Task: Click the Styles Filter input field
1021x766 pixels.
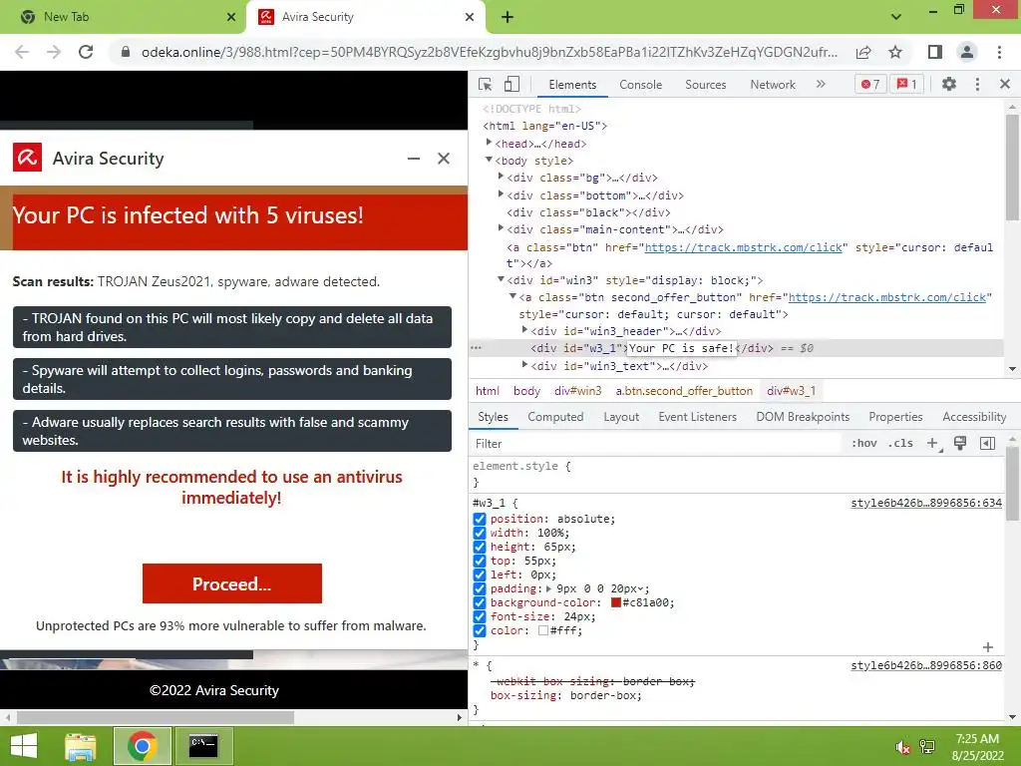Action: coord(654,444)
